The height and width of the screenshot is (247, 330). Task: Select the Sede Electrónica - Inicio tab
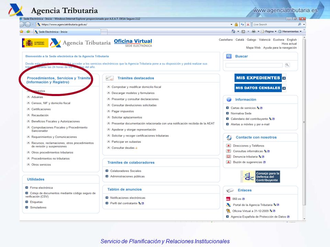[x=67, y=32]
